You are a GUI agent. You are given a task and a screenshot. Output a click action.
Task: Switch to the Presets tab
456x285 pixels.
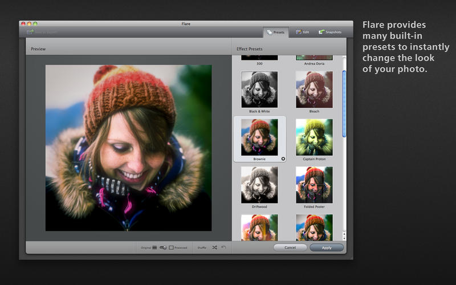click(276, 32)
